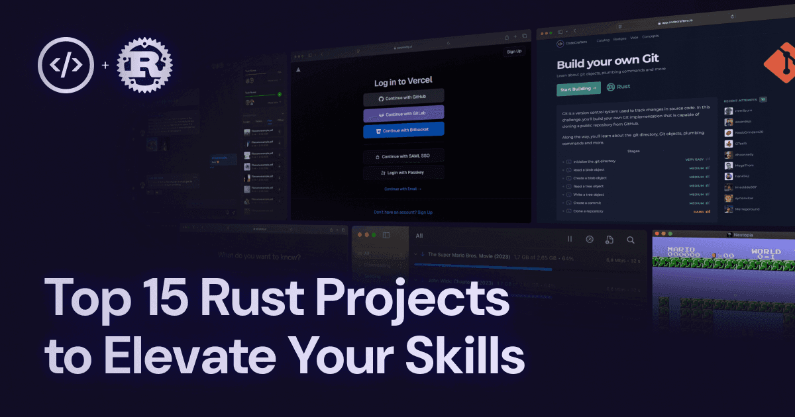Open the Catalog menu on CodeCrafters
Image resolution: width=795 pixels, height=417 pixels.
603,40
